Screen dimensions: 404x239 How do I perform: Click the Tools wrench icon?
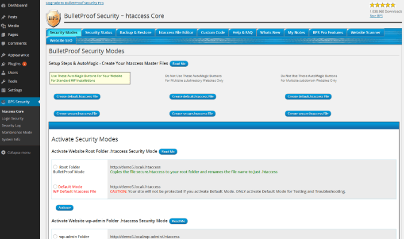point(4,81)
